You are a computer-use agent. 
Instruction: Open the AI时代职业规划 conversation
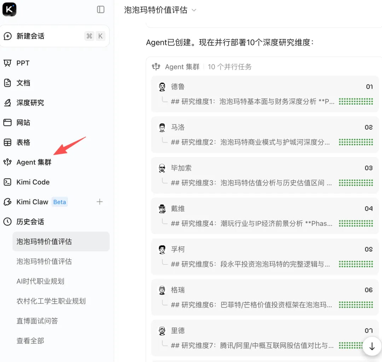pyautogui.click(x=40, y=281)
